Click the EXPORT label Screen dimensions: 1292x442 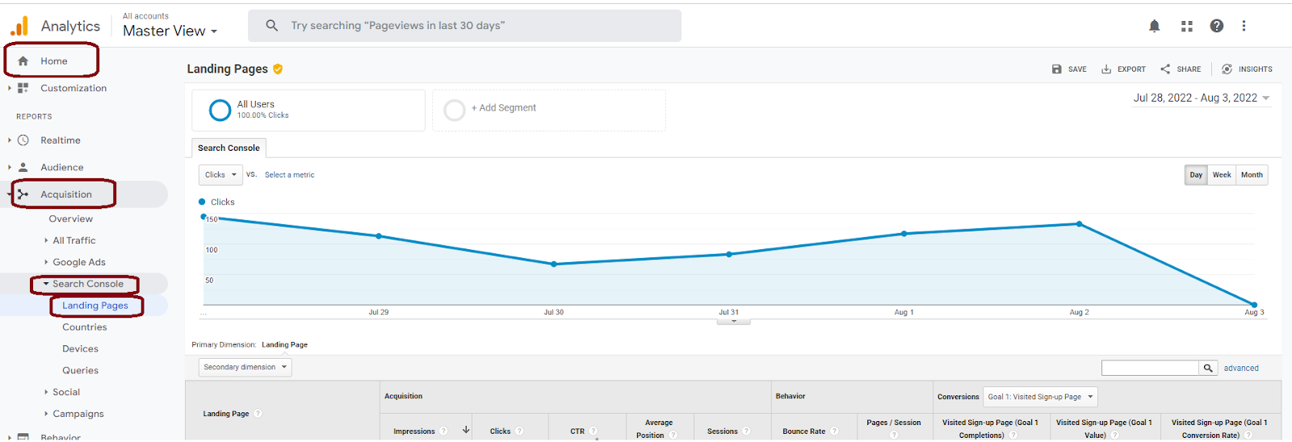click(x=1131, y=69)
